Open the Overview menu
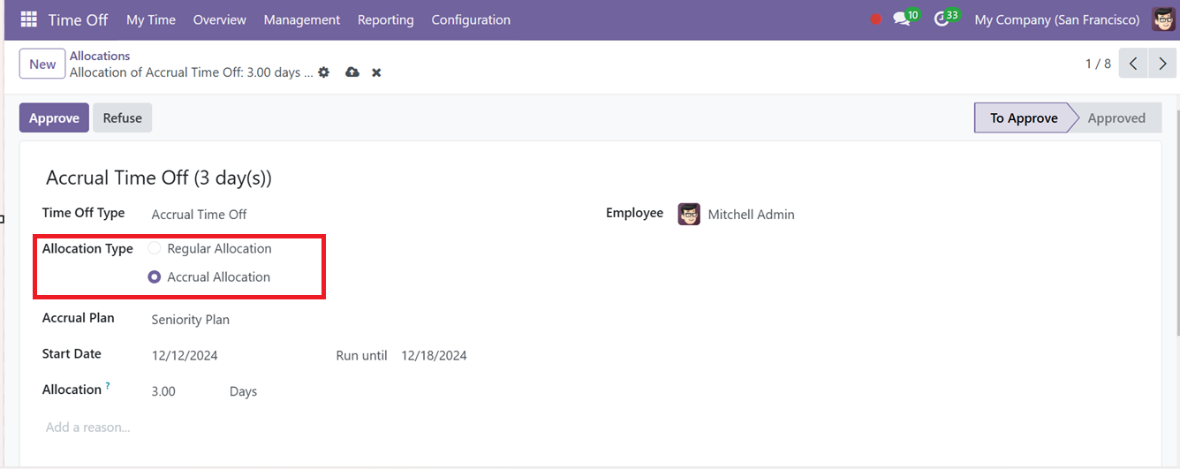 (x=220, y=19)
